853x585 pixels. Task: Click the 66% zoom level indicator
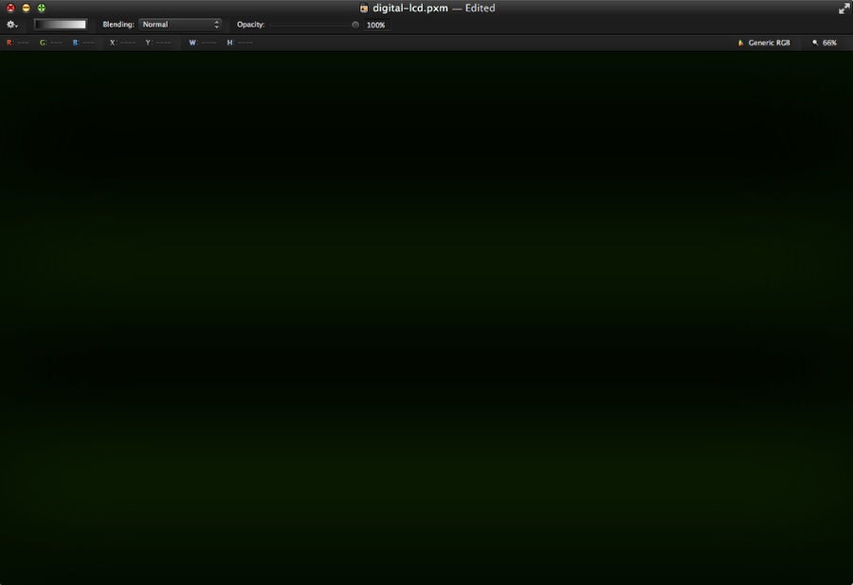pyautogui.click(x=829, y=43)
